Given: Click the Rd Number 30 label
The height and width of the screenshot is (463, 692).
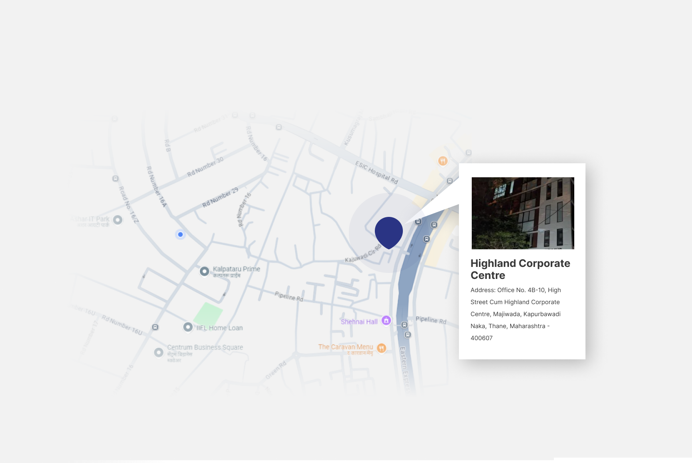Looking at the screenshot, I should tap(205, 167).
